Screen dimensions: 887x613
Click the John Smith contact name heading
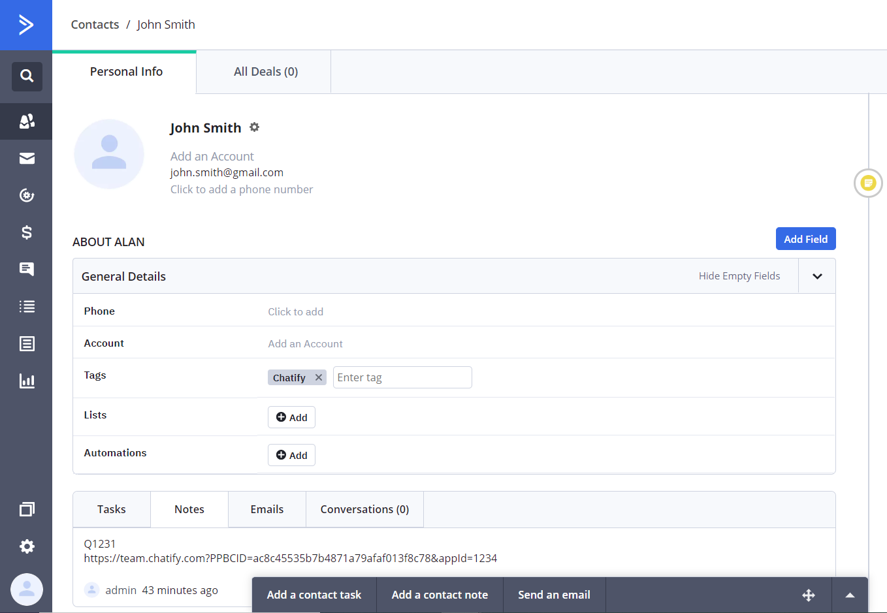[206, 128]
